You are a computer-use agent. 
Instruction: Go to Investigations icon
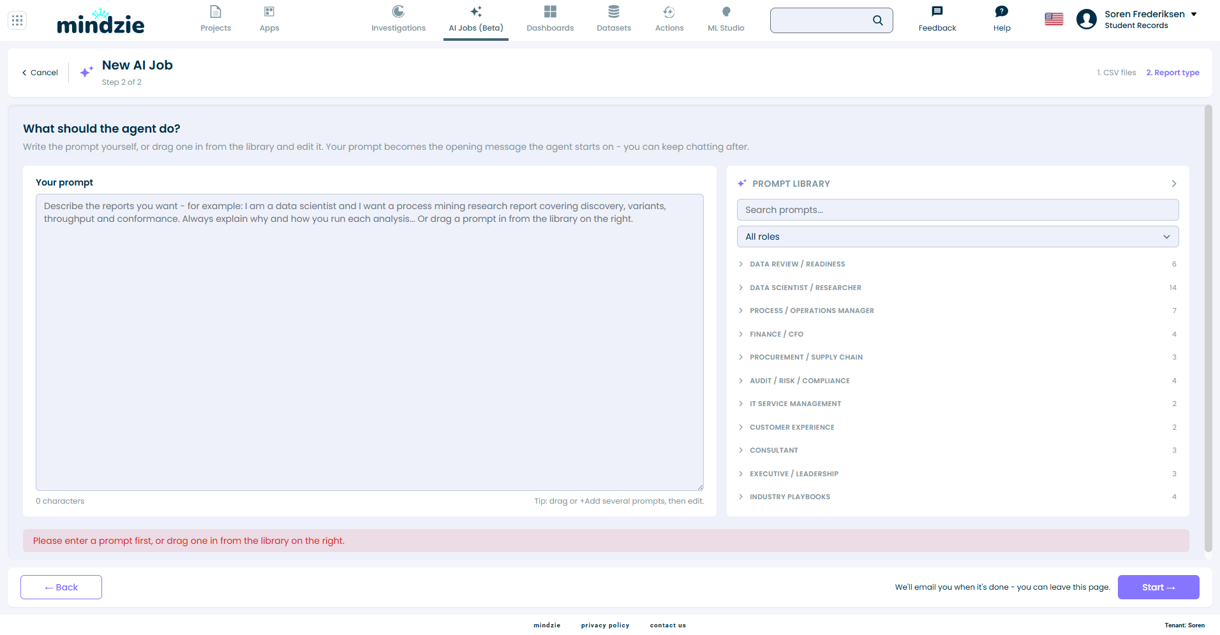pos(398,11)
